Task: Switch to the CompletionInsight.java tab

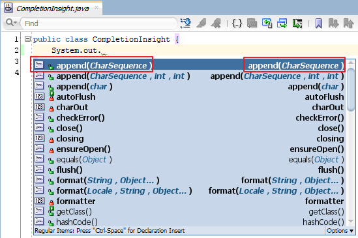Action: [53, 8]
